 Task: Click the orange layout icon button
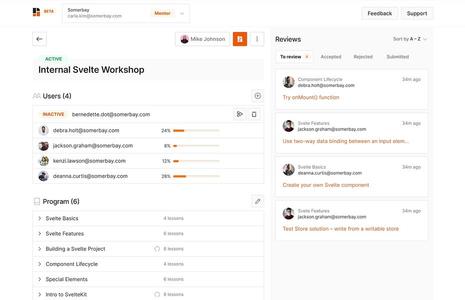pyautogui.click(x=240, y=39)
